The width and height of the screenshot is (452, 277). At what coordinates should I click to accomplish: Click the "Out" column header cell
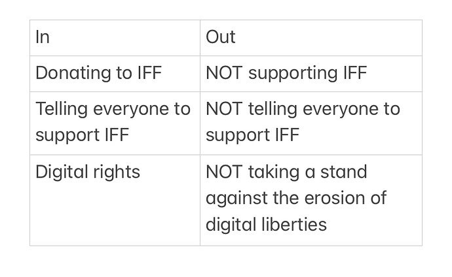point(311,37)
